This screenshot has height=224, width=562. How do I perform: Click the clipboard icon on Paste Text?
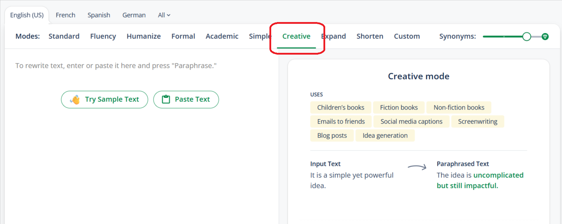point(166,99)
